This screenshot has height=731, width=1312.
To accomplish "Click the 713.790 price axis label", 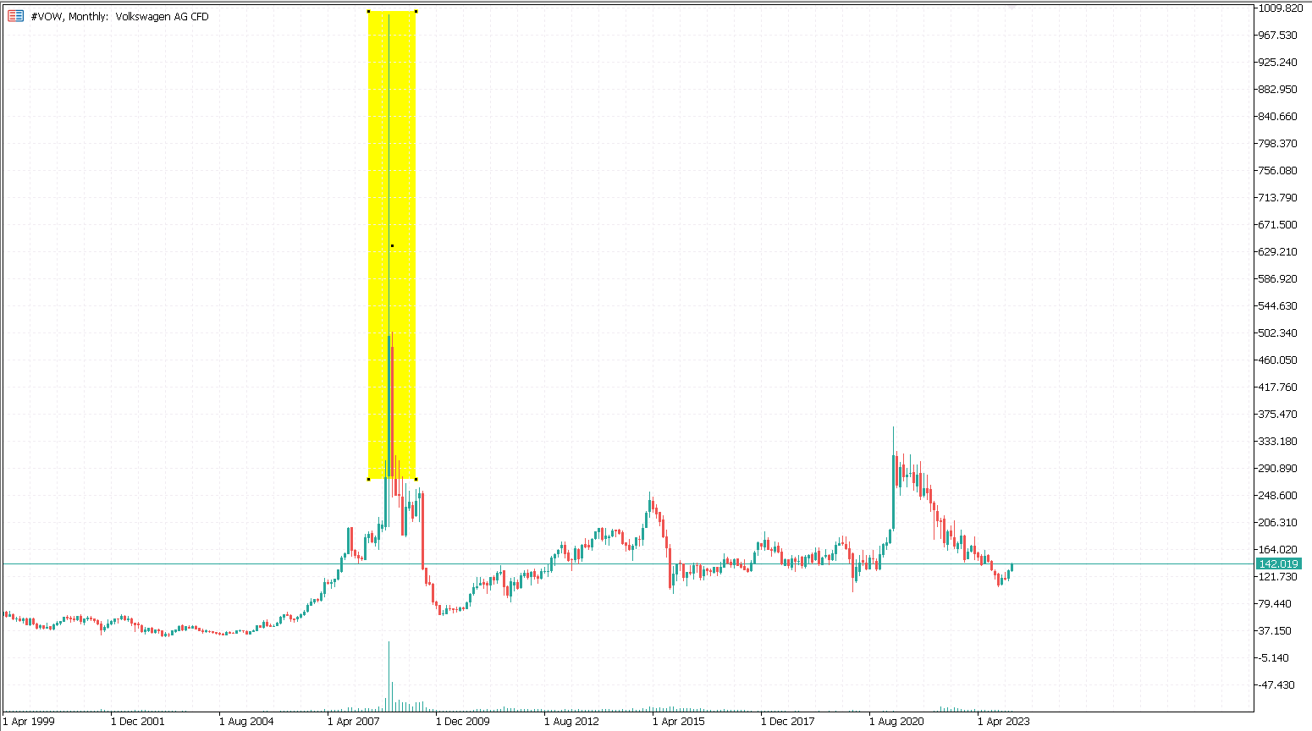I will 1278,198.
